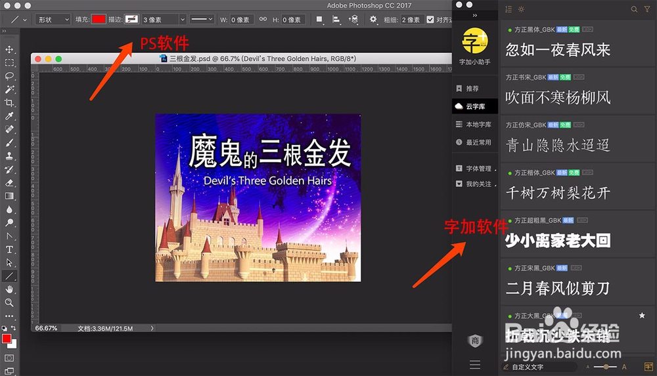
Task: Expand the 字加 sidebar double-arrow
Action: [475, 15]
